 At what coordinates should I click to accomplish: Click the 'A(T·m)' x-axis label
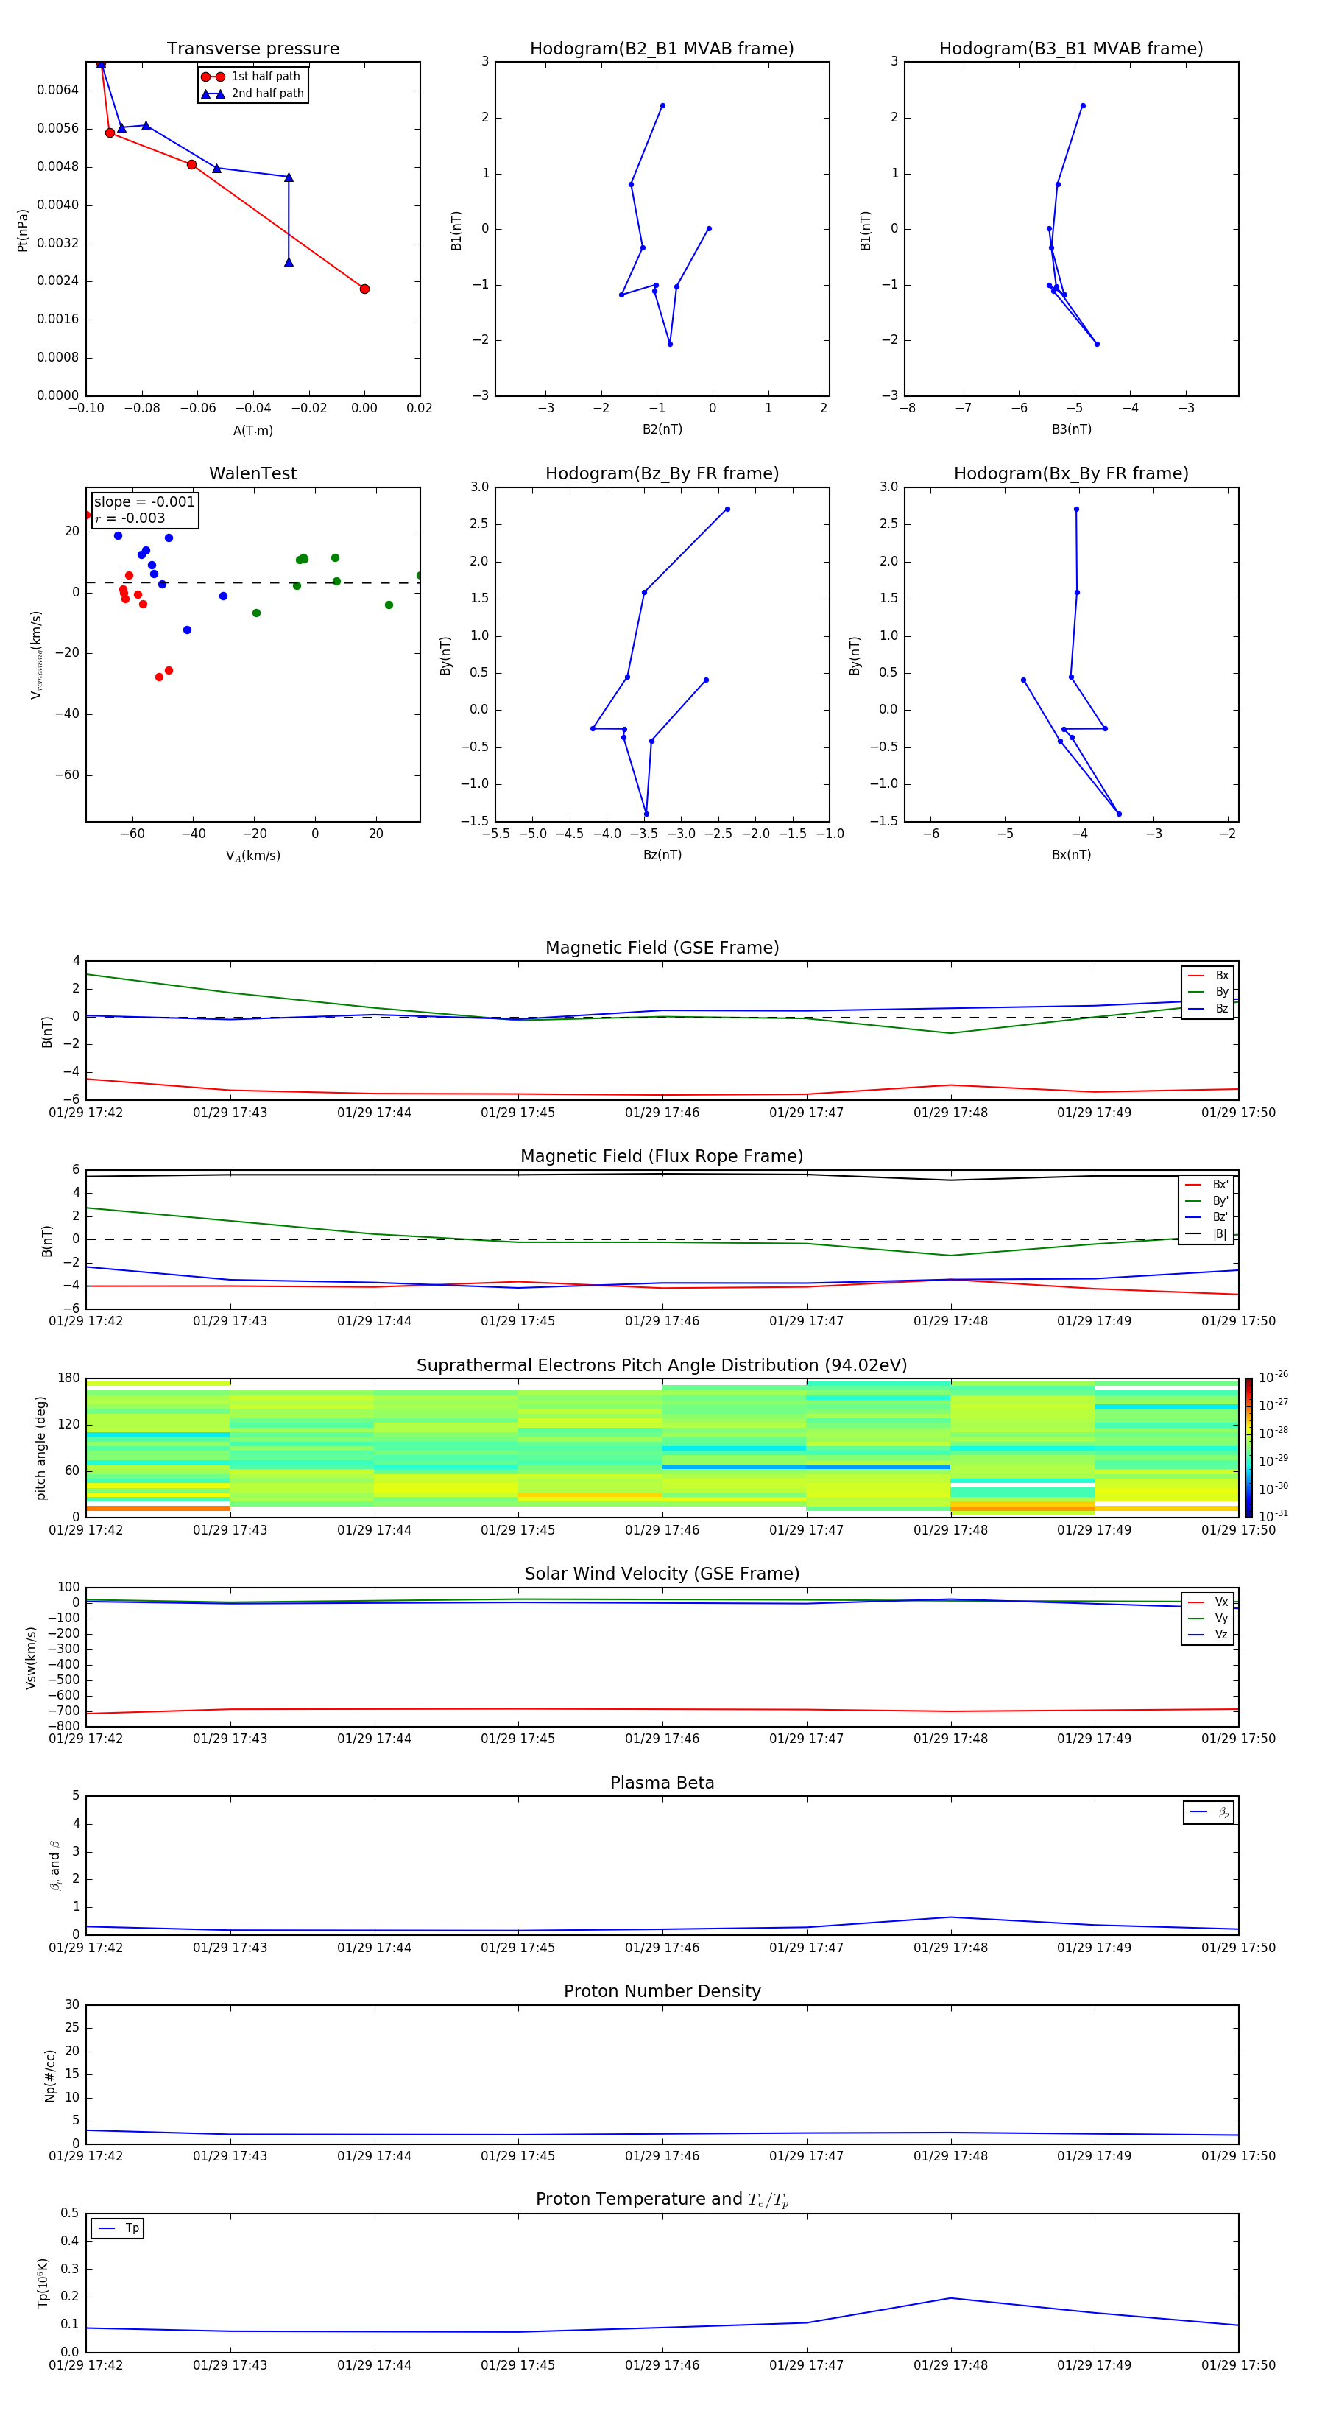252,430
